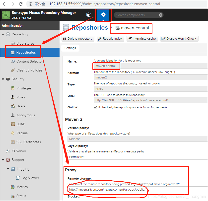Screen dimensions: 208x201
Task: Click the Repositories breadcrumb link
Action: point(89,28)
